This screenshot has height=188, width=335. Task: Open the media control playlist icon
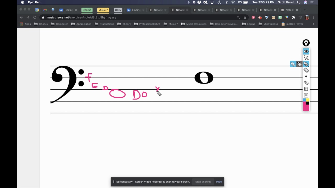[x=300, y=17]
